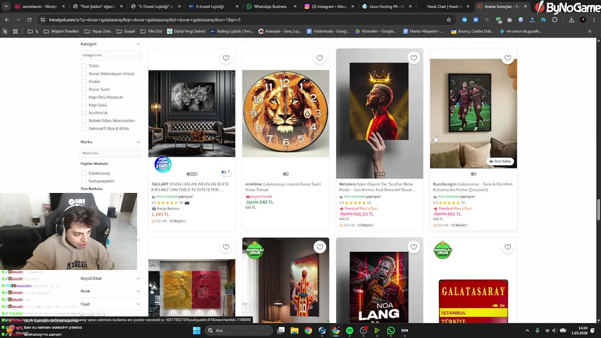Click the Windows taskbar Ara search box
The image size is (601, 338).
[x=239, y=330]
